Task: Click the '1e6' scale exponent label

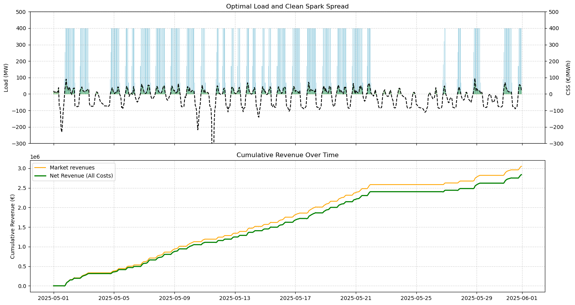Action: [36, 157]
